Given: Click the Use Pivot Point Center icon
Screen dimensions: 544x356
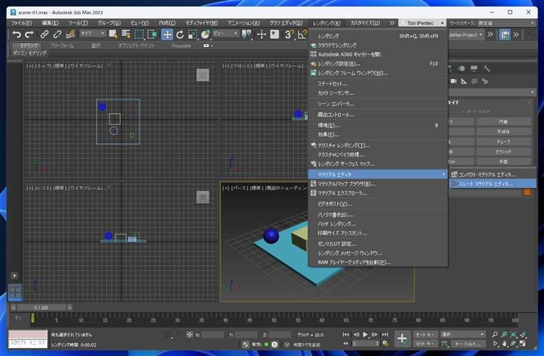Looking at the screenshot, I should (246, 35).
